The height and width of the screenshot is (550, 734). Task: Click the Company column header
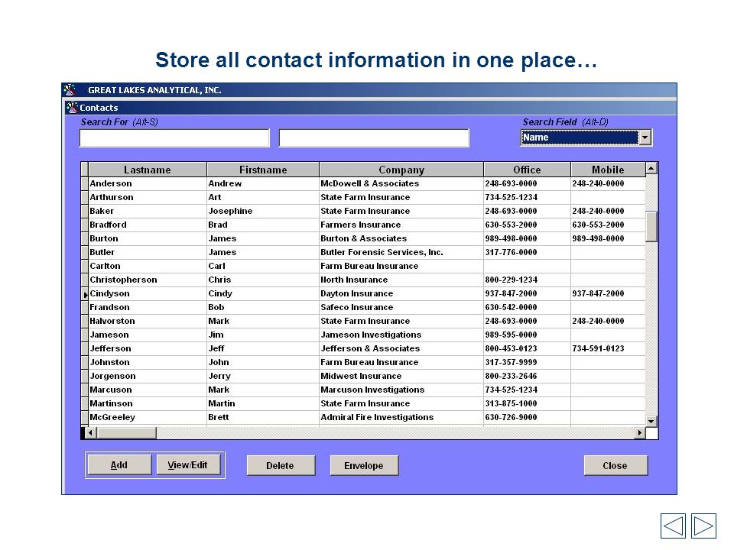401,170
